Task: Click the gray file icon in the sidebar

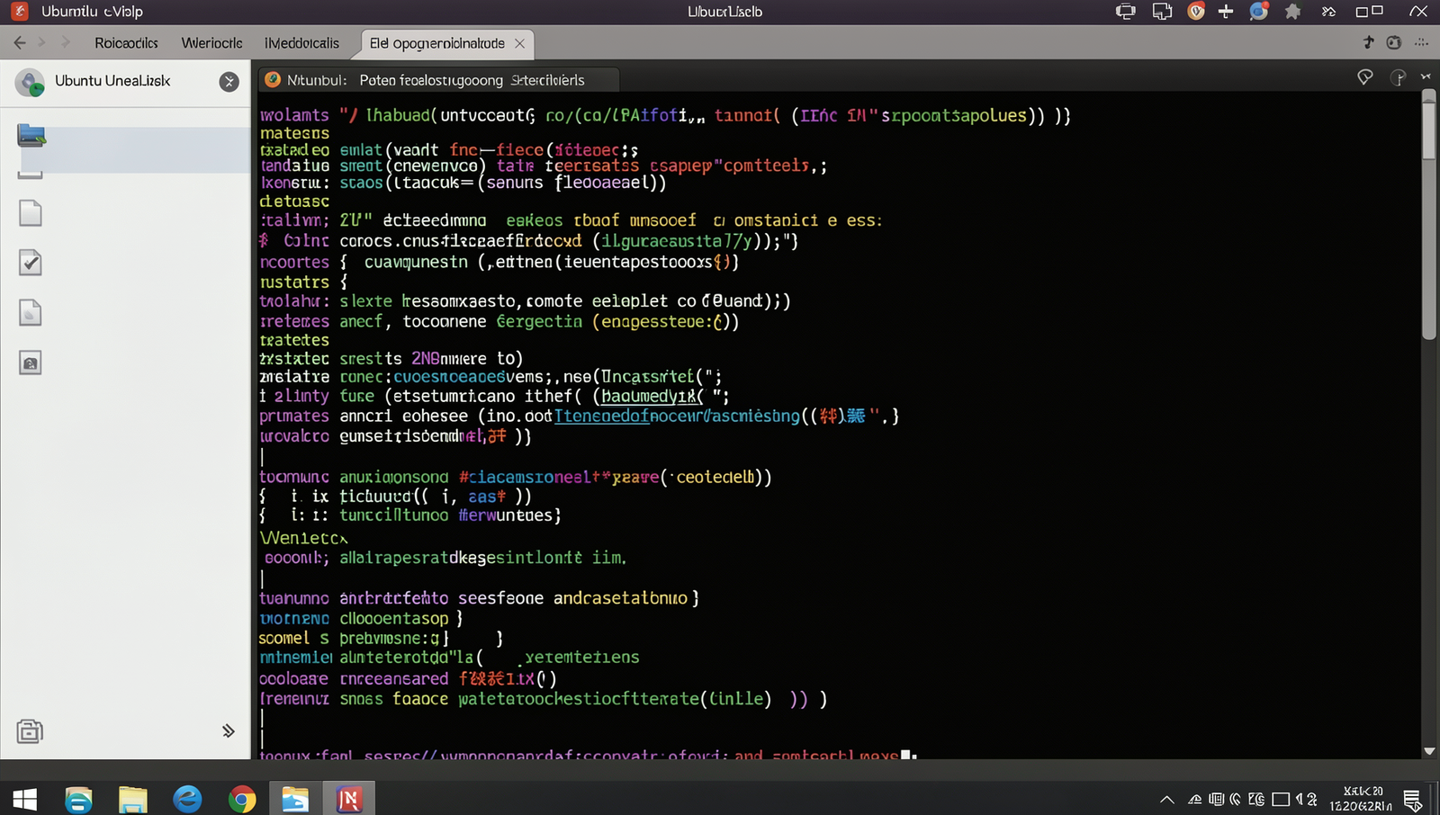Action: pos(31,312)
